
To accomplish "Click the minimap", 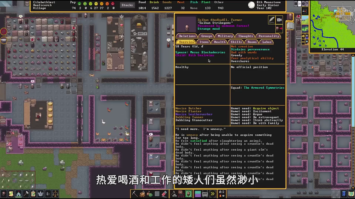I will (x=332, y=24).
